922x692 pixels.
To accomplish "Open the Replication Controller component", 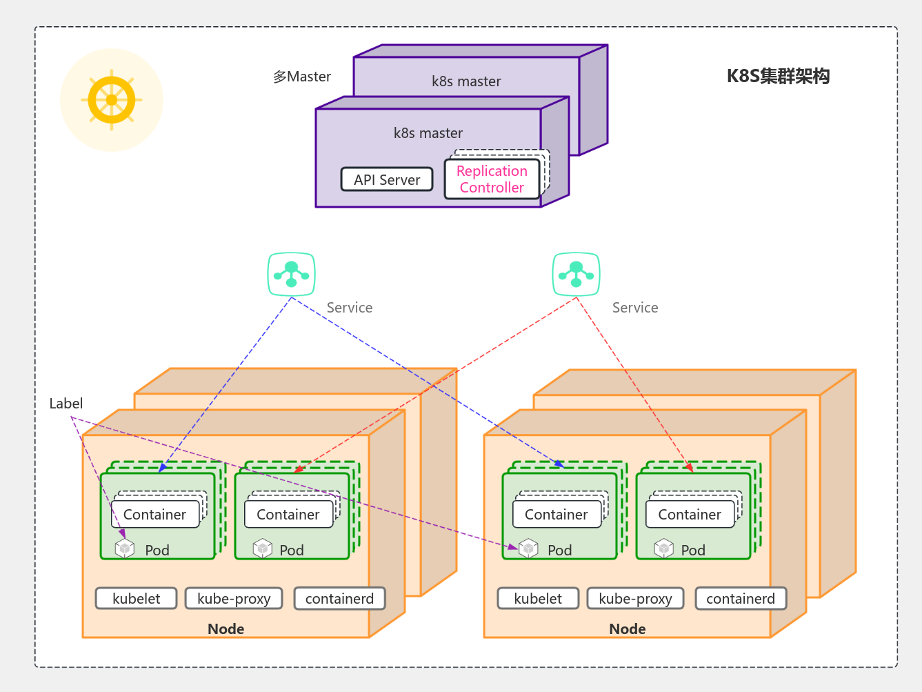I will [x=491, y=179].
